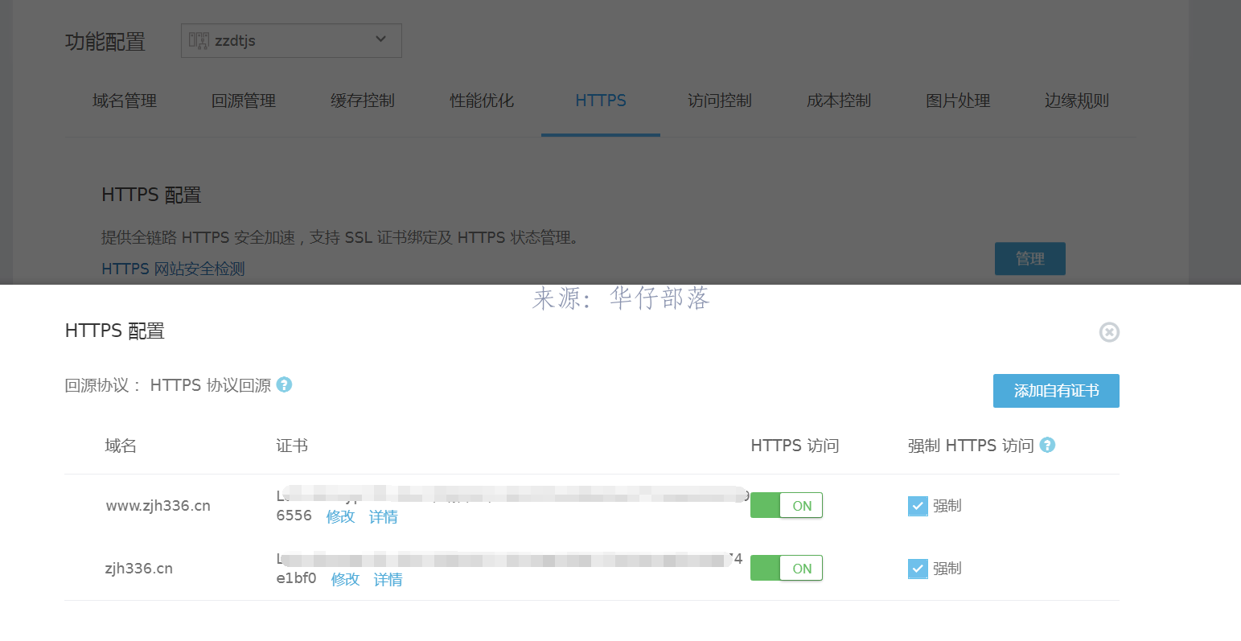Click the 管理 button
Screen dimensions: 1241x641
(x=1030, y=259)
